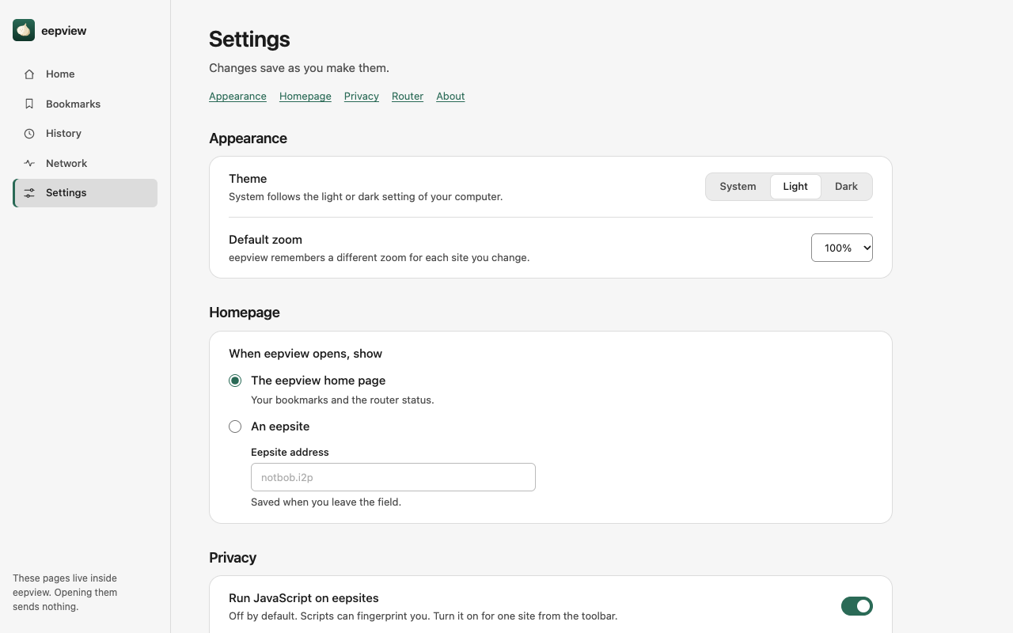The width and height of the screenshot is (1013, 633).
Task: Toggle Run JavaScript on eepsites switch
Action: 857,606
